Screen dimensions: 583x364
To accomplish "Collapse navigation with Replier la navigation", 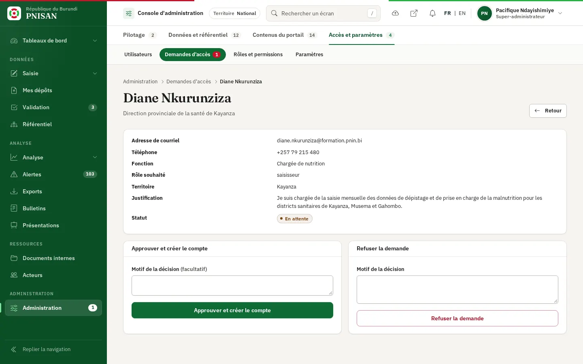I will (x=53, y=349).
